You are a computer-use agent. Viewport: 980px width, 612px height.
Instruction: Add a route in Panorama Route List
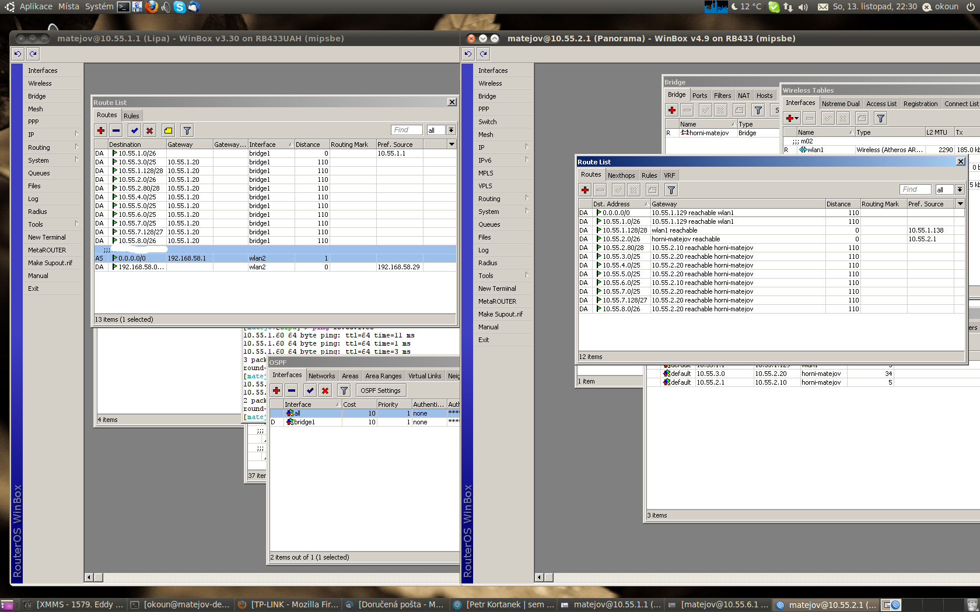click(x=585, y=190)
